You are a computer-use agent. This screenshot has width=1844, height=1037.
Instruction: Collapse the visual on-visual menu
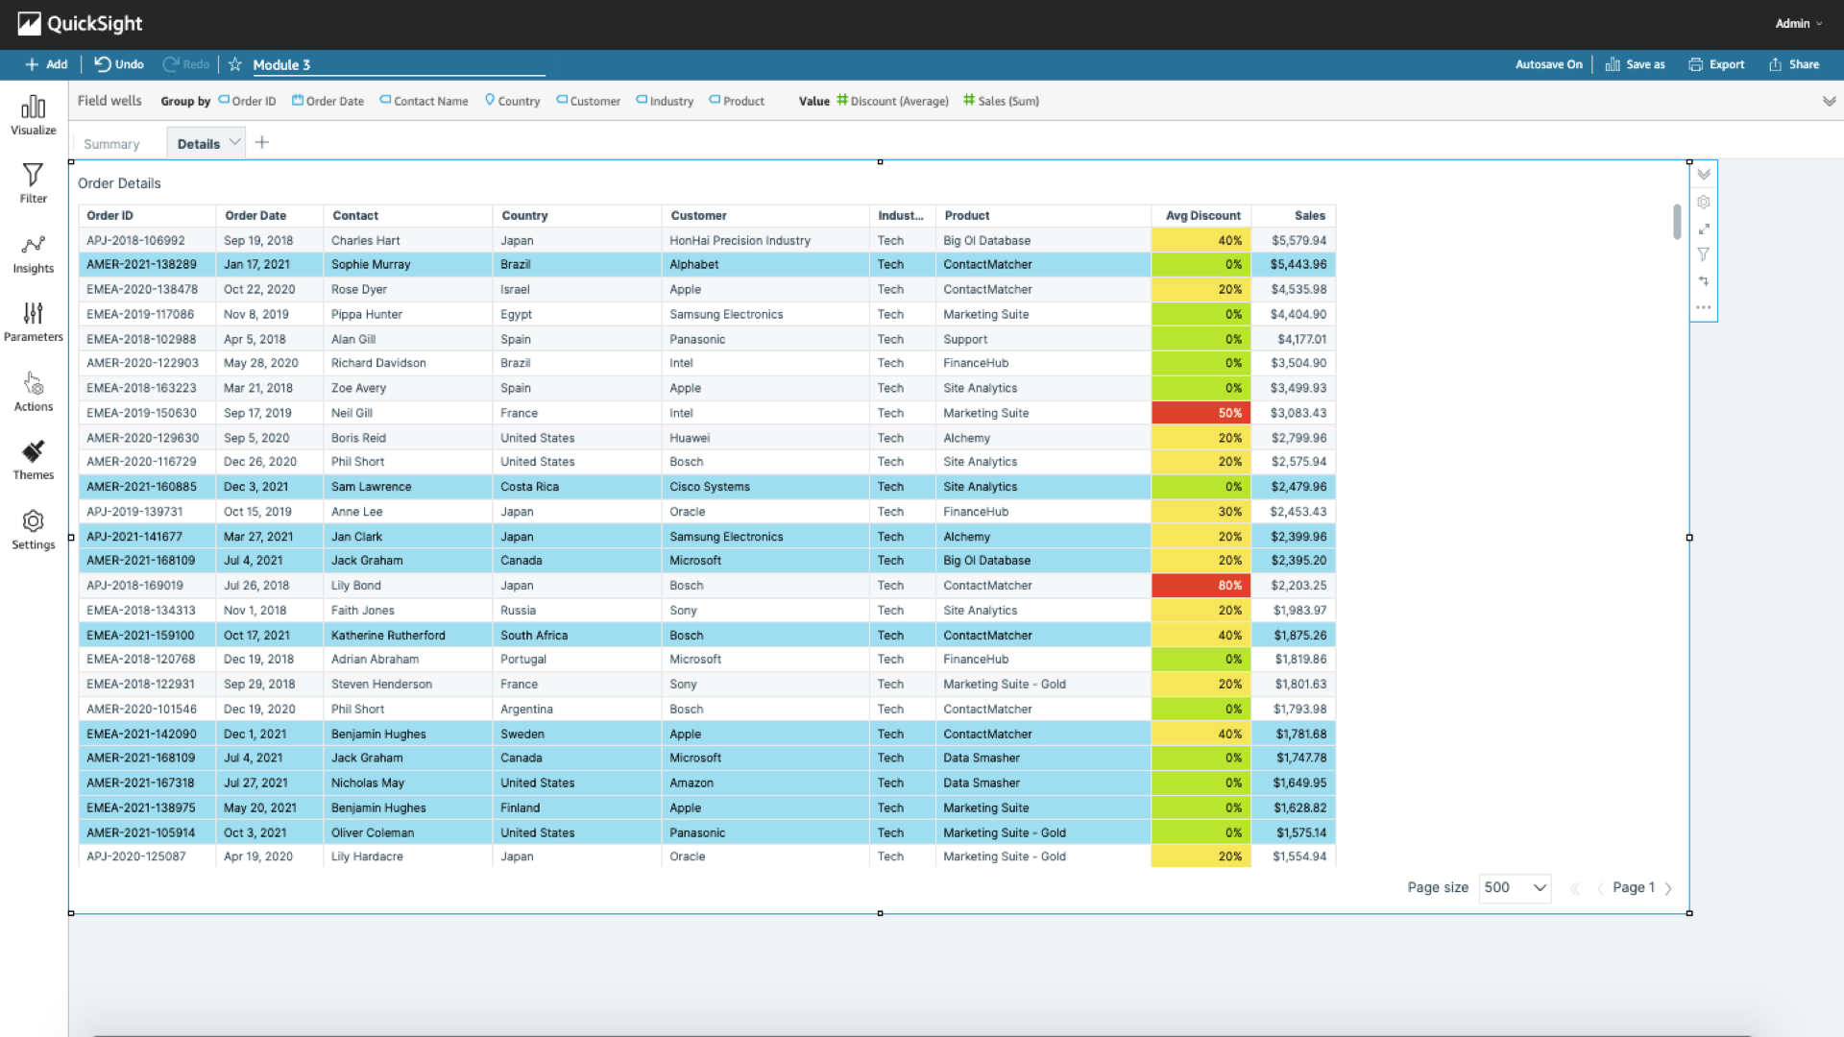(x=1703, y=175)
